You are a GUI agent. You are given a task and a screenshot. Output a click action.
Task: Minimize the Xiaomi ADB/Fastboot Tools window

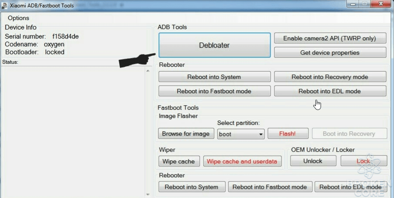tap(354, 4)
